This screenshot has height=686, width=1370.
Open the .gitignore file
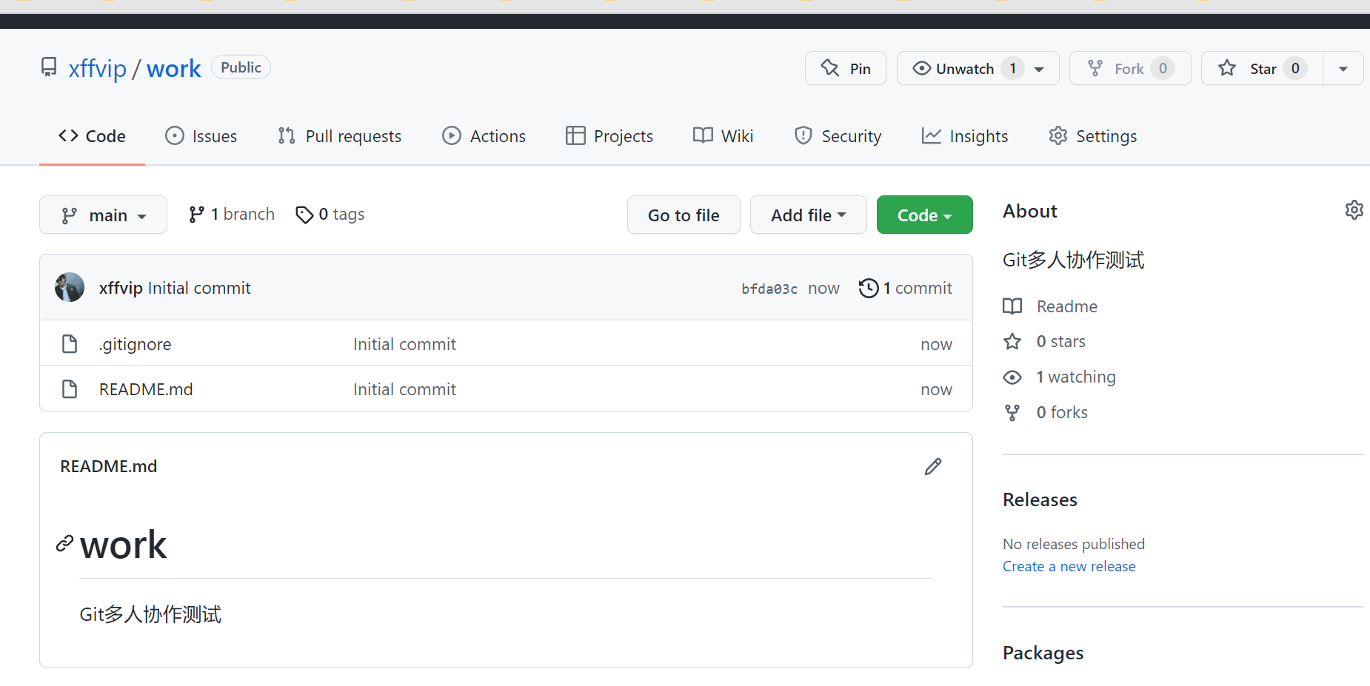(135, 344)
